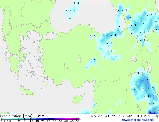Click the '30' legend value
This screenshot has width=159, height=122.
click(54, 121)
